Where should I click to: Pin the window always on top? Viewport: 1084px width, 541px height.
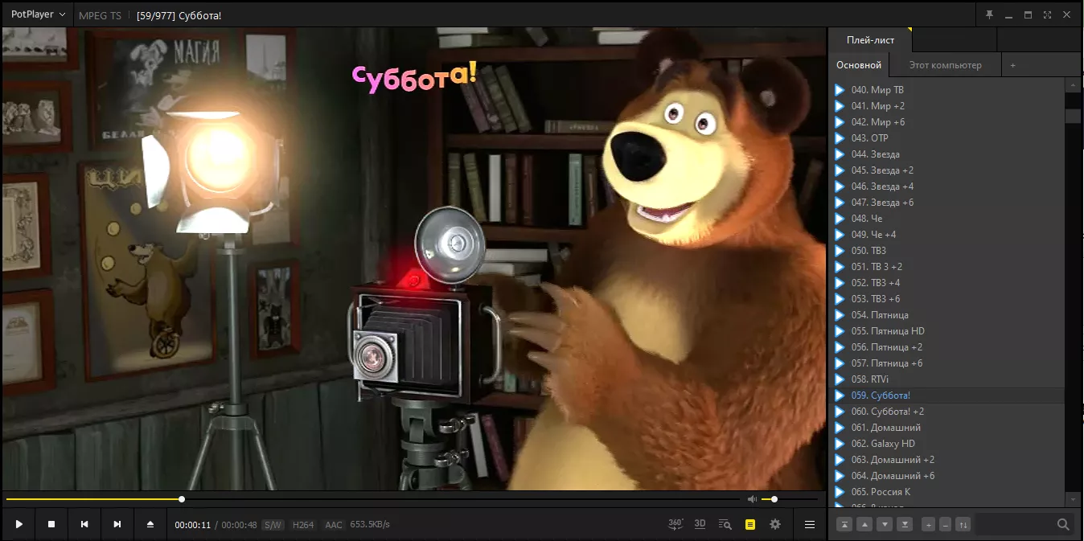(x=989, y=14)
